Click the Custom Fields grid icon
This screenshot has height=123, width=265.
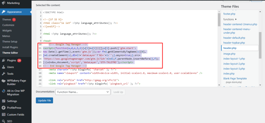(x=3, y=114)
